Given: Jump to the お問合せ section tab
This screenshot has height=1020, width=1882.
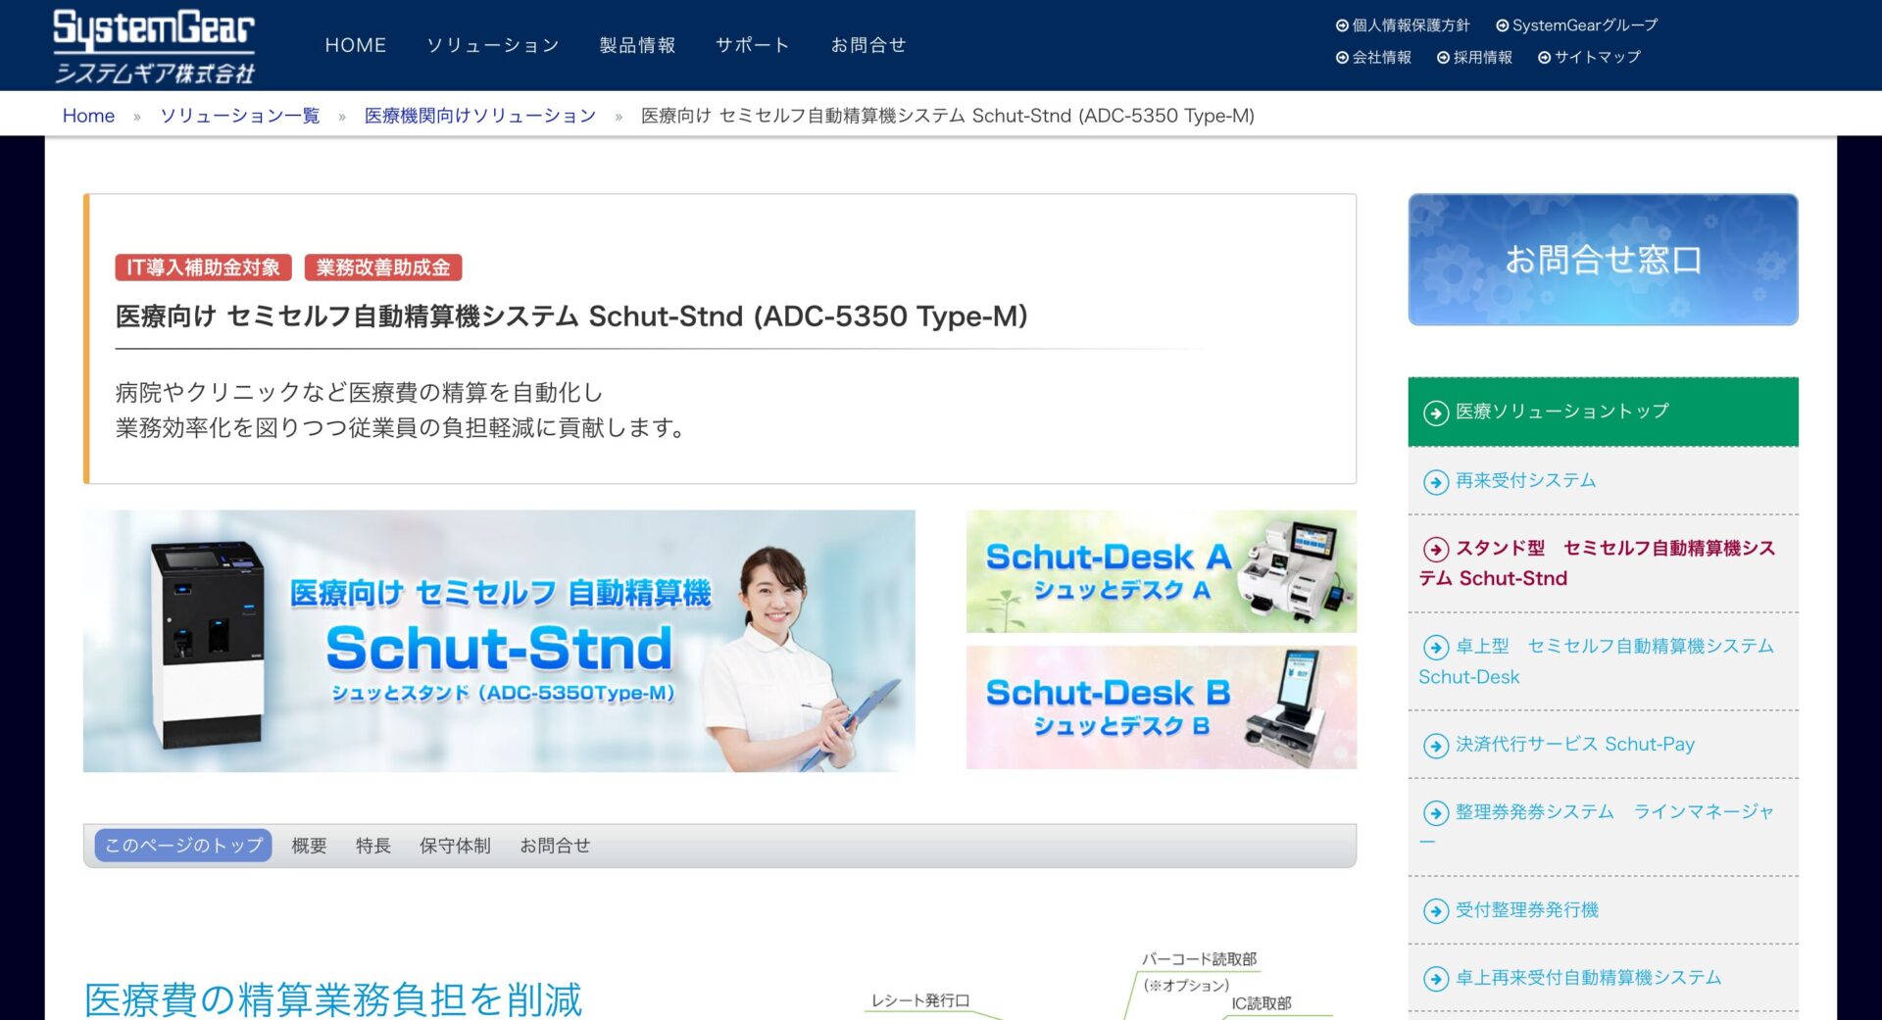Looking at the screenshot, I should (555, 846).
